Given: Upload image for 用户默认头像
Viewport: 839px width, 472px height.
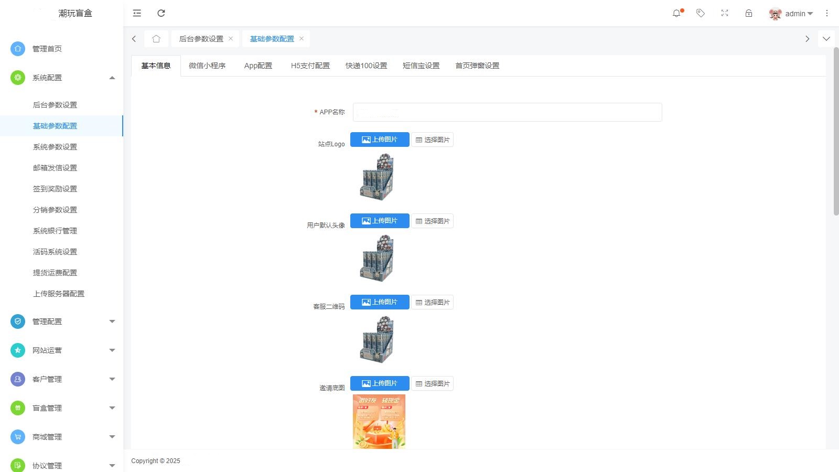Looking at the screenshot, I should 380,221.
